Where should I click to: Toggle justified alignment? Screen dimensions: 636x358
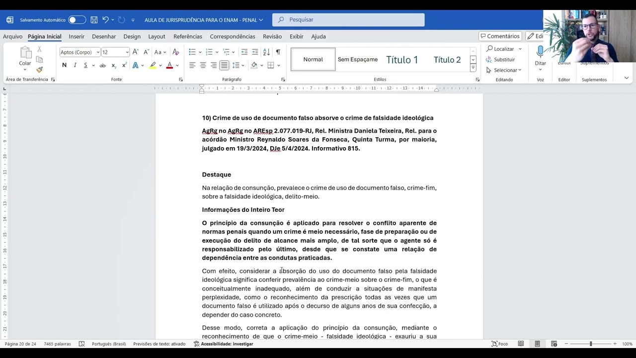tap(224, 65)
